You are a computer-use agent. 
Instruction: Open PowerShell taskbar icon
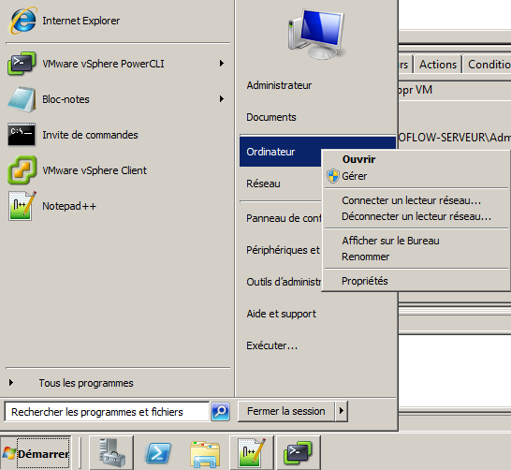pos(158,452)
